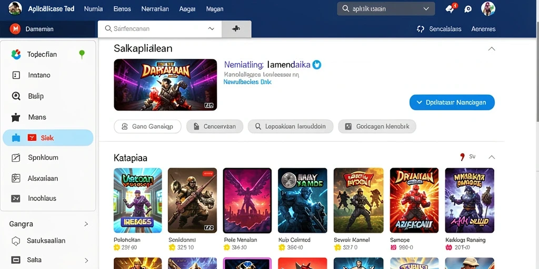
Task: Click the blue verified badge next to Iamendaika
Action: pyautogui.click(x=316, y=65)
